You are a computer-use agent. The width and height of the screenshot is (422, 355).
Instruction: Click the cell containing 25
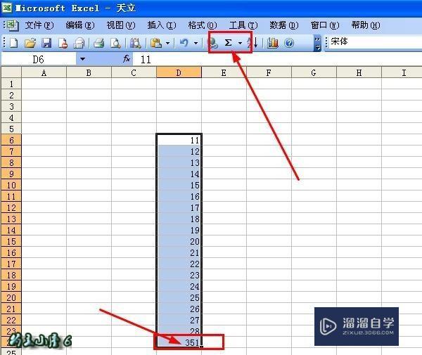(179, 297)
